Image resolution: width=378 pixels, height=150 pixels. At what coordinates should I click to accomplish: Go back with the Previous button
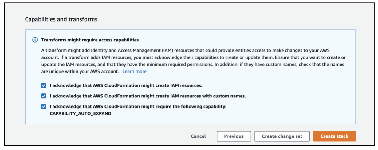pyautogui.click(x=234, y=136)
